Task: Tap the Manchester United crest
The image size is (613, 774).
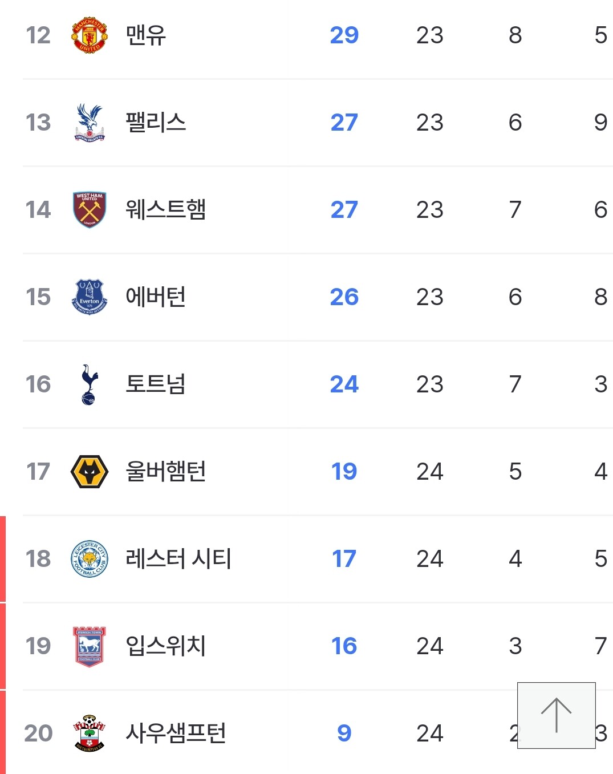Action: click(90, 35)
